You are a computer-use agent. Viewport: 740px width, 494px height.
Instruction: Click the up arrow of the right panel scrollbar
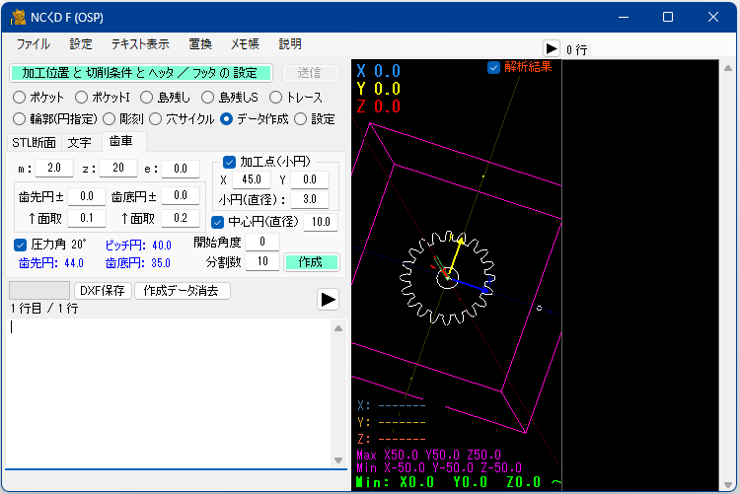pyautogui.click(x=728, y=68)
